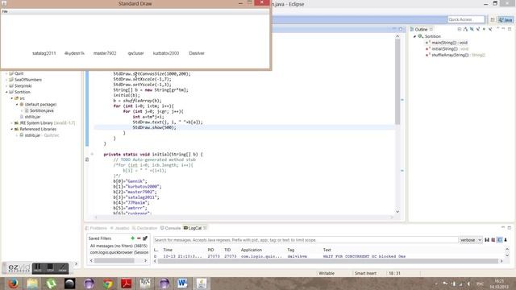Switch to the Javadoc tab

[x=120, y=228]
